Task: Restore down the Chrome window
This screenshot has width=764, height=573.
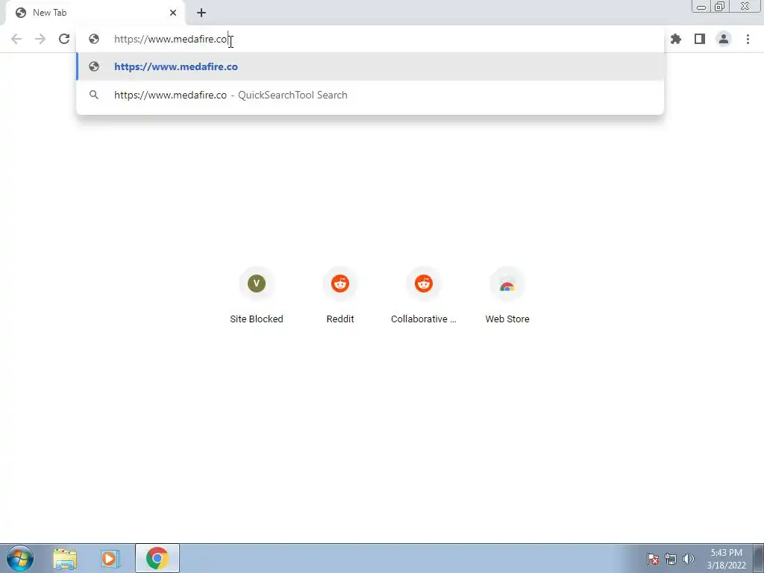Action: tap(719, 6)
